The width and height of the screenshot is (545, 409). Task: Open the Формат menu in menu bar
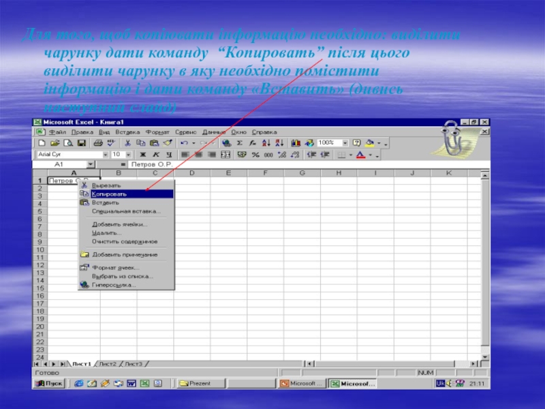[157, 132]
